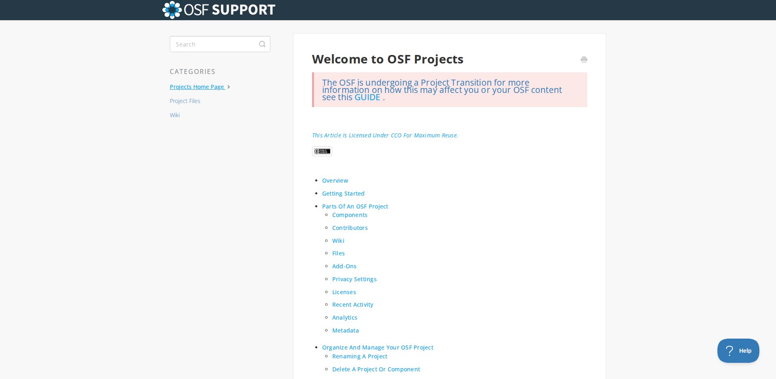Jump to Components subsection
The image size is (776, 379).
[350, 215]
